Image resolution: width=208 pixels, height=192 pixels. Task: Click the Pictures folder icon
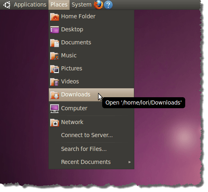pyautogui.click(x=55, y=69)
